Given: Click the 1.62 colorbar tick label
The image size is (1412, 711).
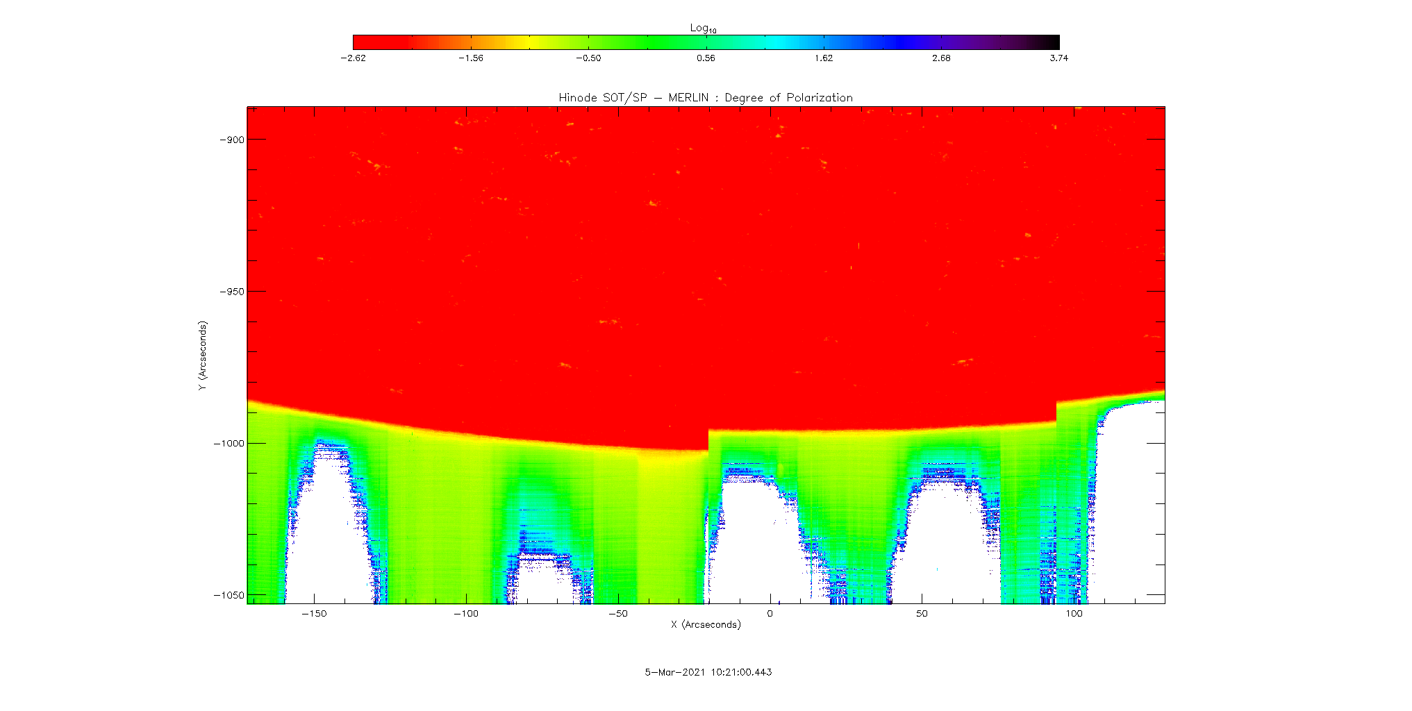Looking at the screenshot, I should coord(824,58).
